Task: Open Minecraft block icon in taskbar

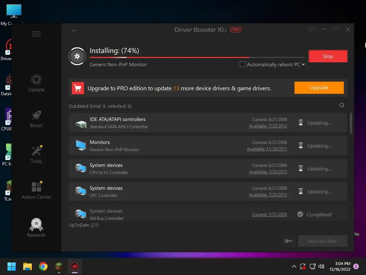Action: coord(59,266)
